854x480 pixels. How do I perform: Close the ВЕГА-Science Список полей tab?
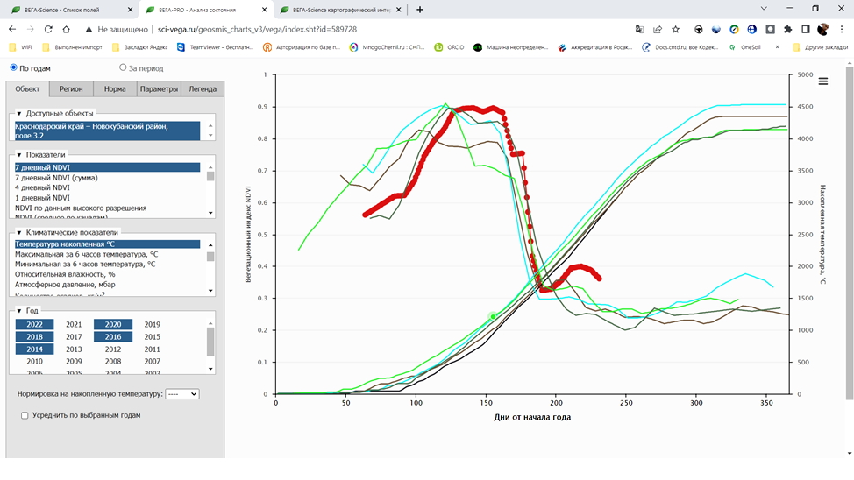(130, 10)
